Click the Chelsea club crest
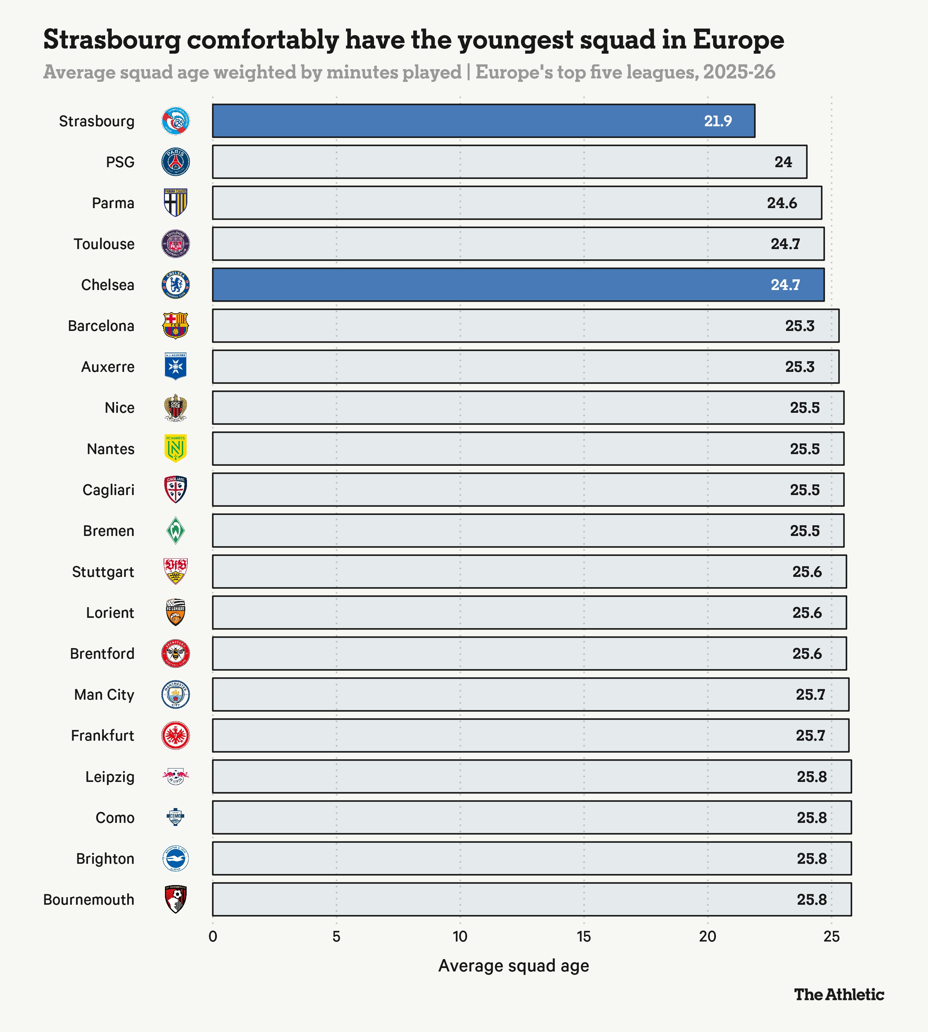This screenshot has width=928, height=1032. [175, 285]
